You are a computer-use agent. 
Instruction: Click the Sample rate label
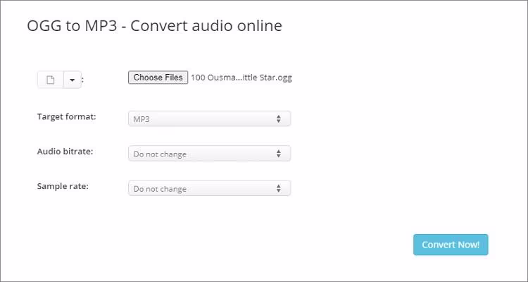coord(63,186)
